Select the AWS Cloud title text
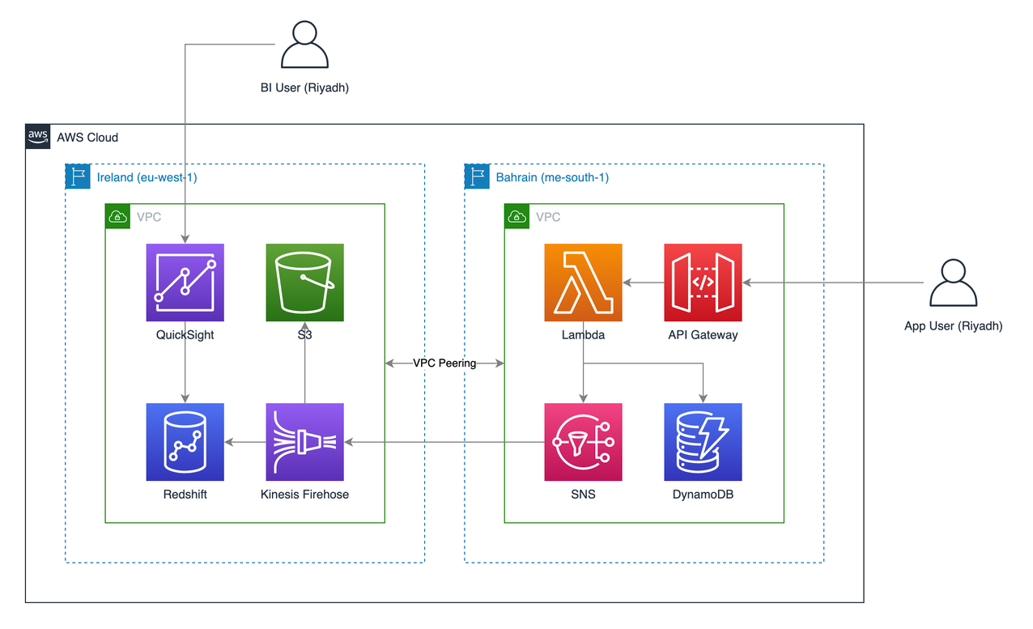The width and height of the screenshot is (1033, 629). pyautogui.click(x=87, y=137)
